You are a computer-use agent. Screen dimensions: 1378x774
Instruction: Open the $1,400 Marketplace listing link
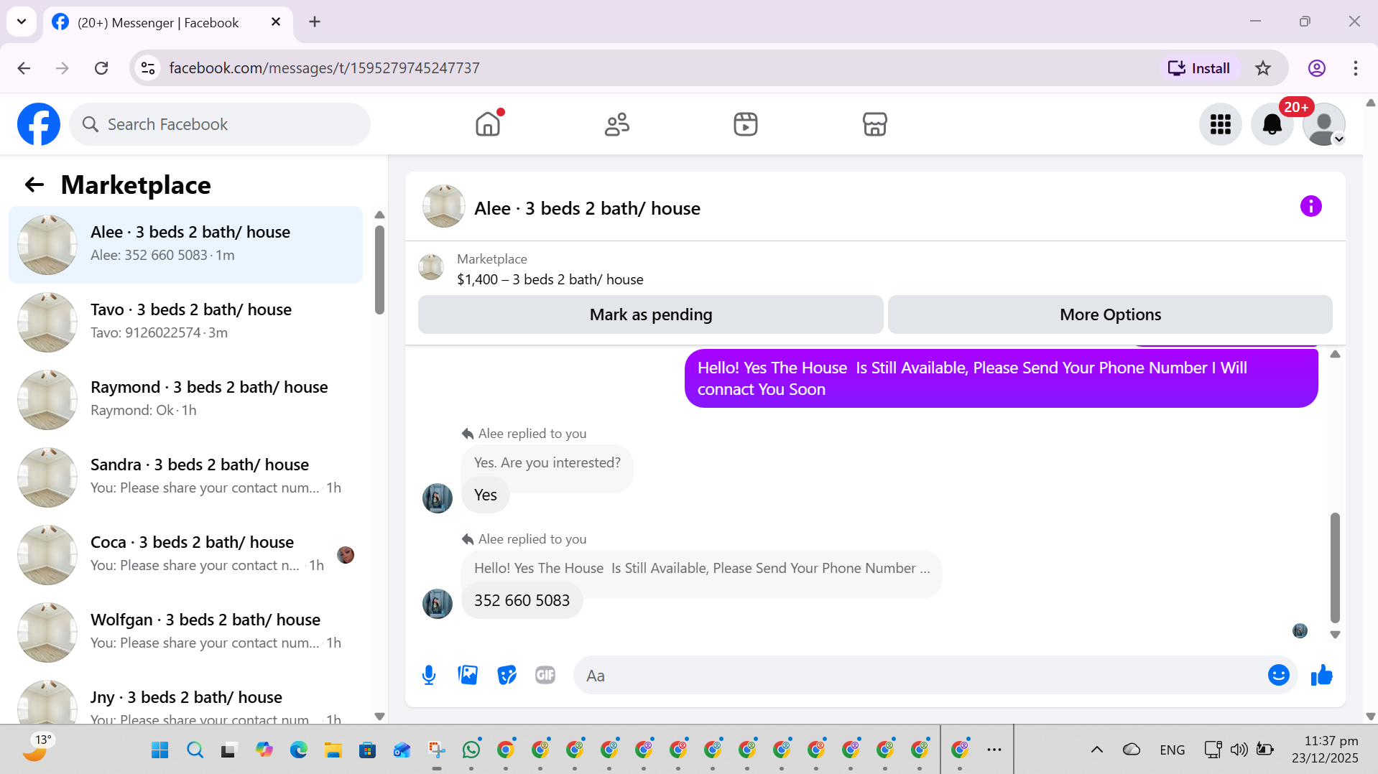point(550,279)
